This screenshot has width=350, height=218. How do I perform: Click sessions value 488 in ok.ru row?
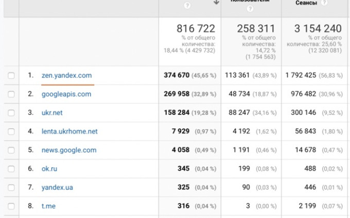310,169
